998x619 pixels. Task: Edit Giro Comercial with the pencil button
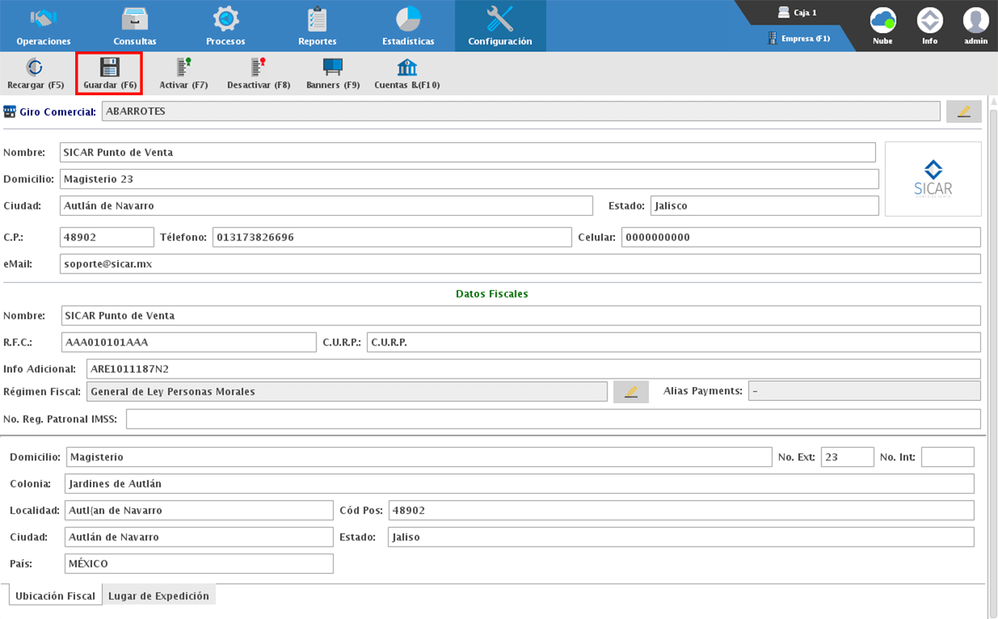[x=963, y=111]
